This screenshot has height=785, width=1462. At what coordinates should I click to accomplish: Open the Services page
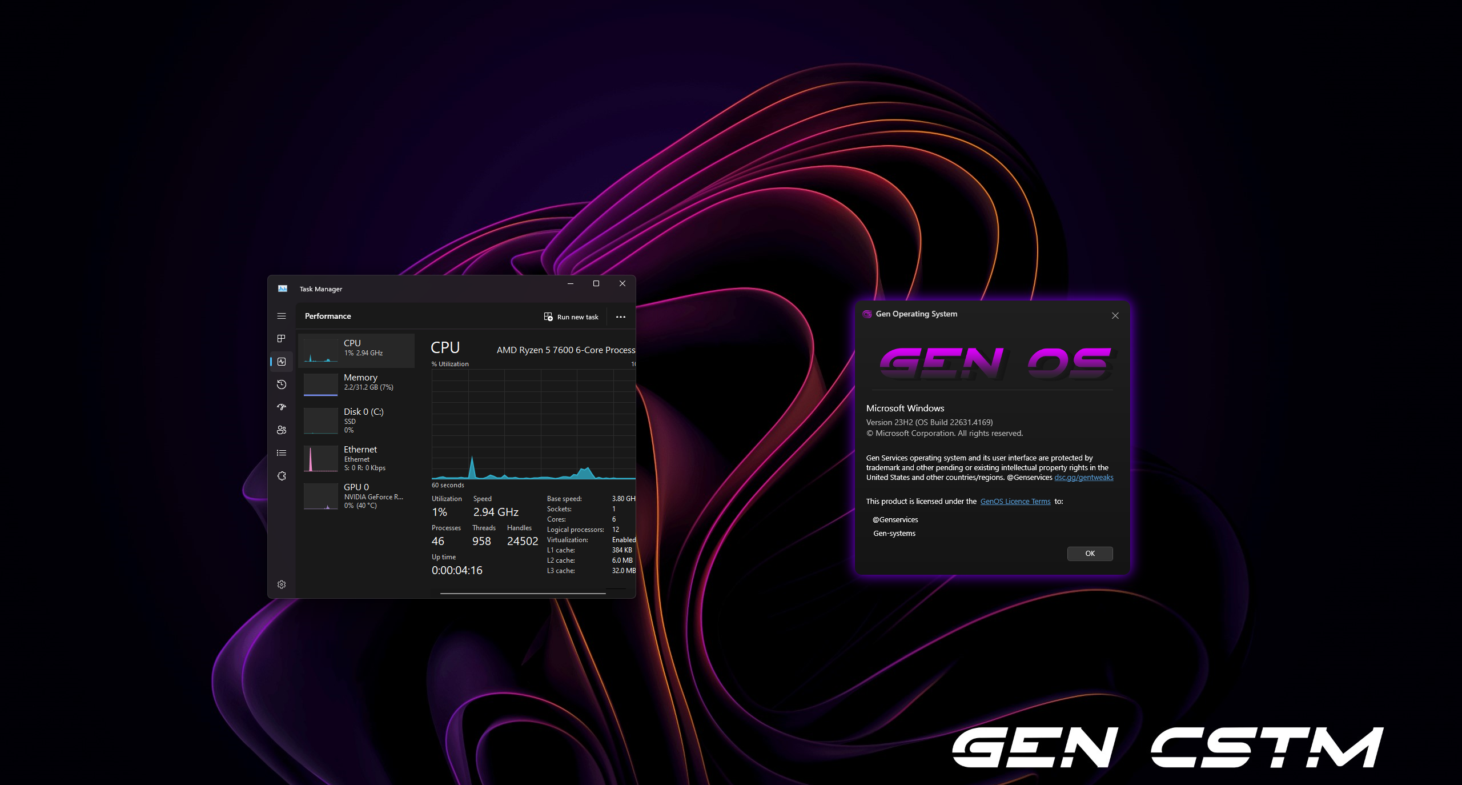[282, 475]
